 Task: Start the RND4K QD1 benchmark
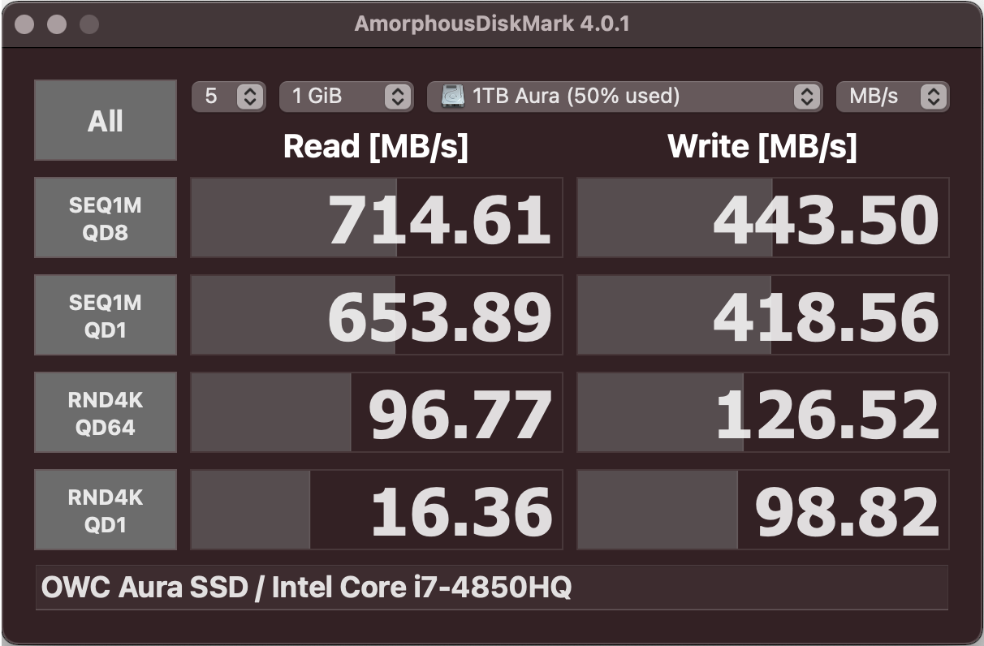point(106,510)
